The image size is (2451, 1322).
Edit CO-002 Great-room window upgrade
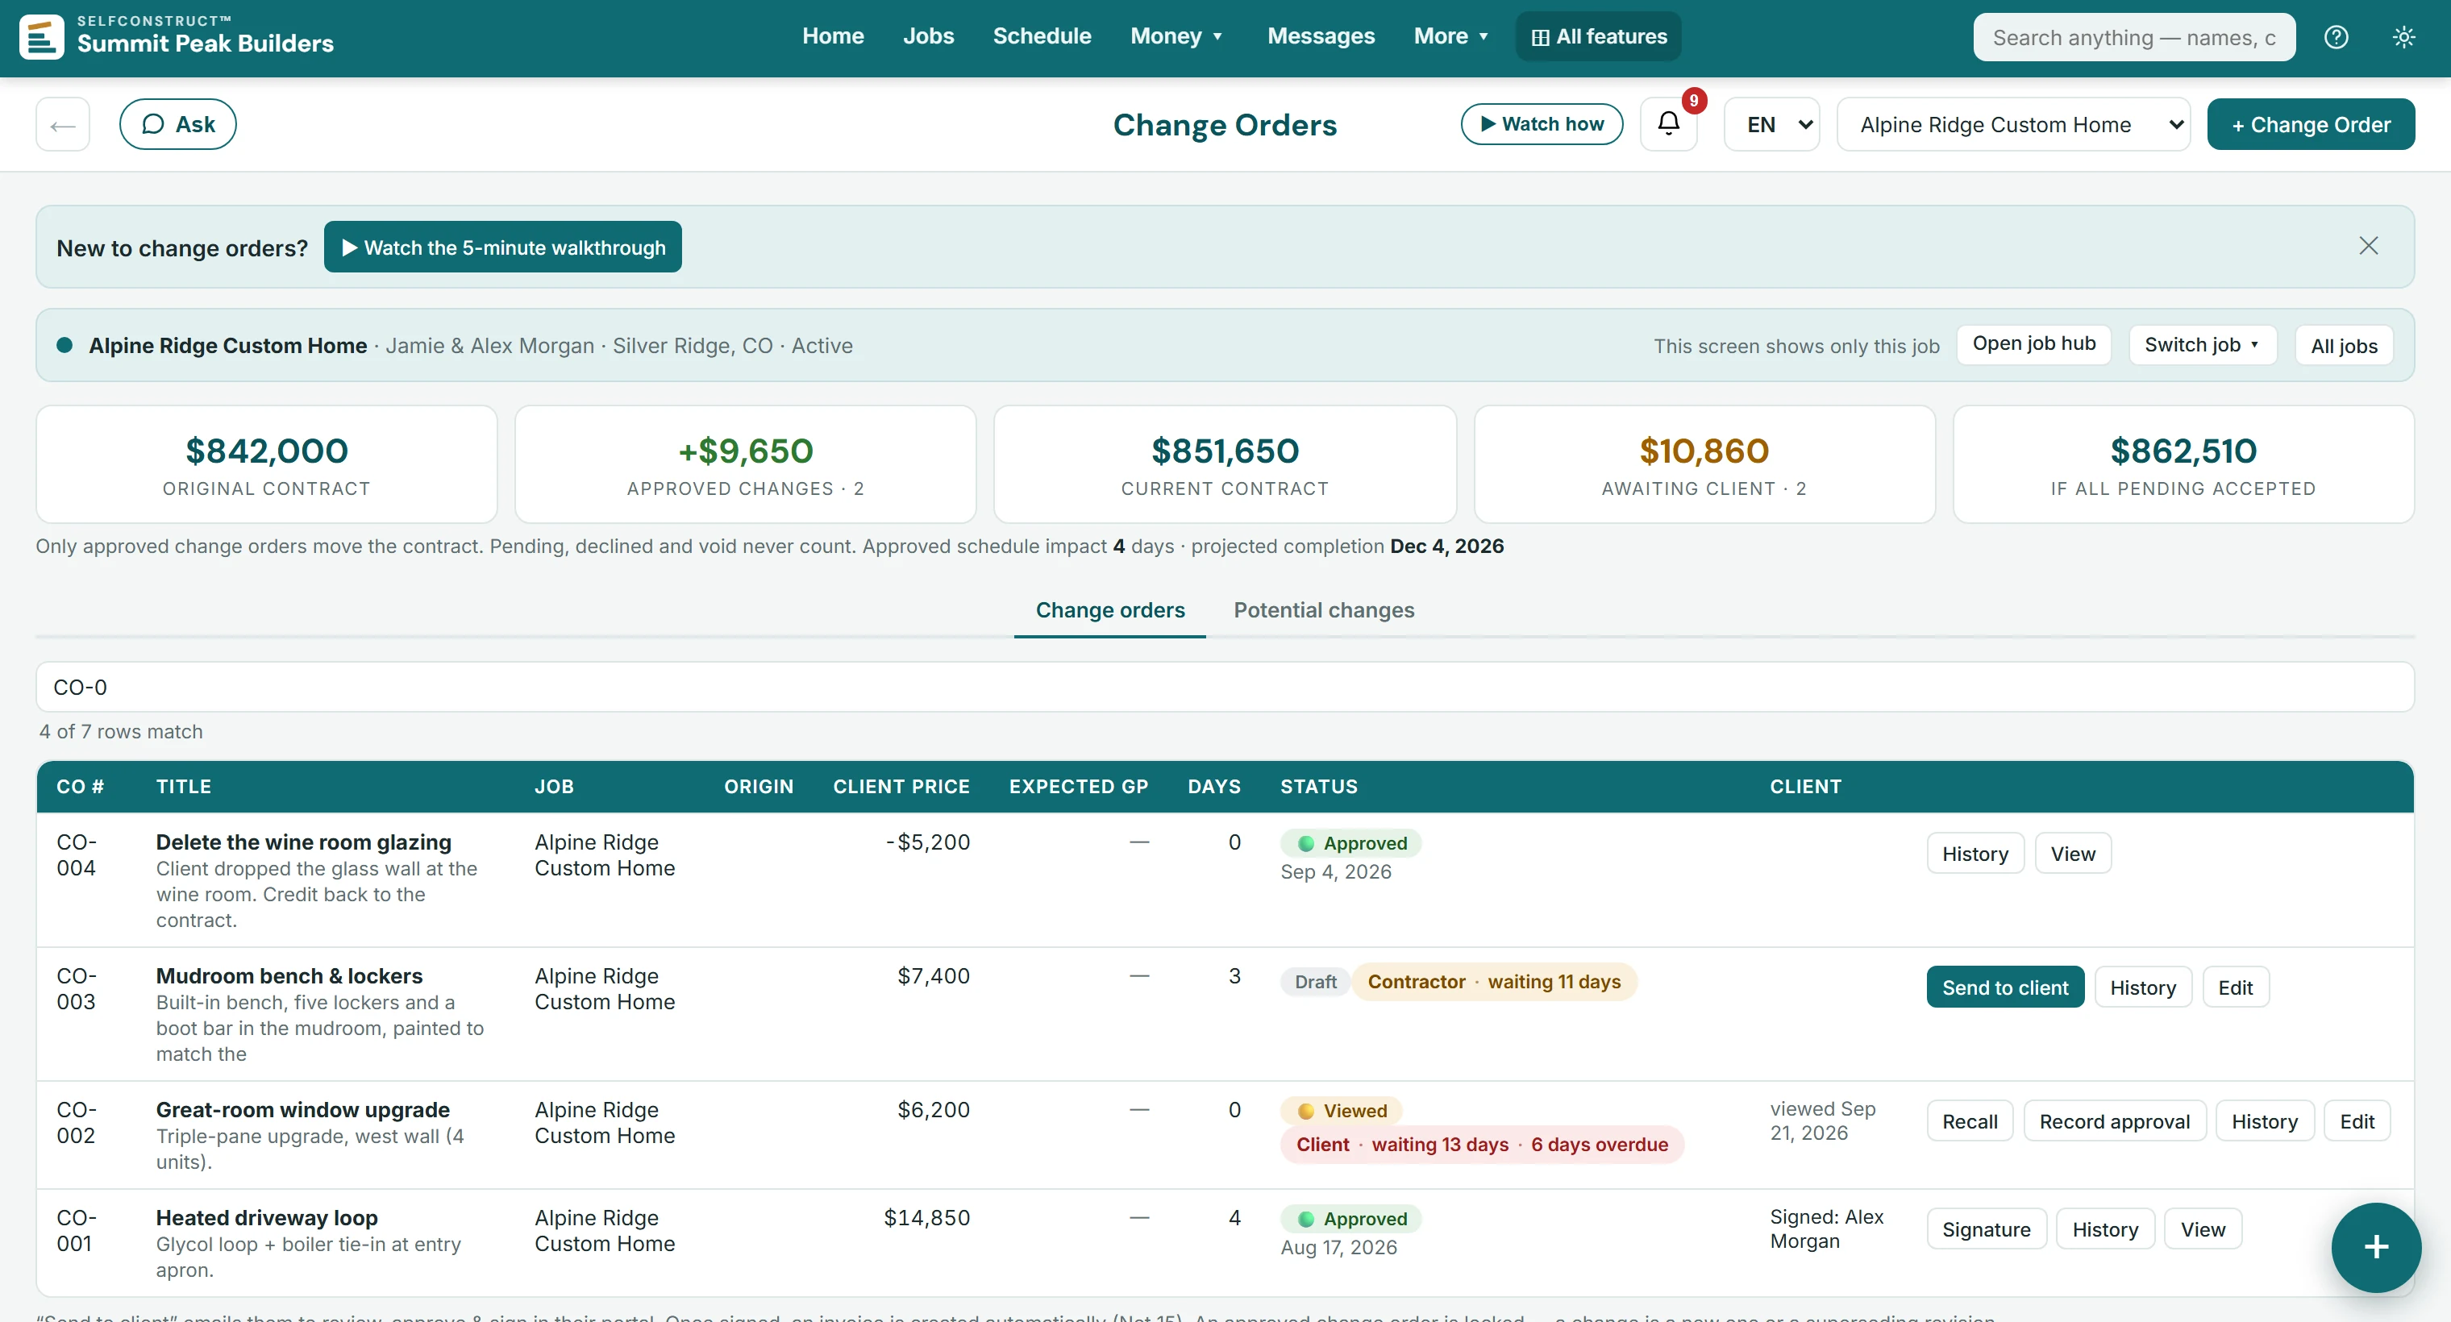click(x=2357, y=1121)
